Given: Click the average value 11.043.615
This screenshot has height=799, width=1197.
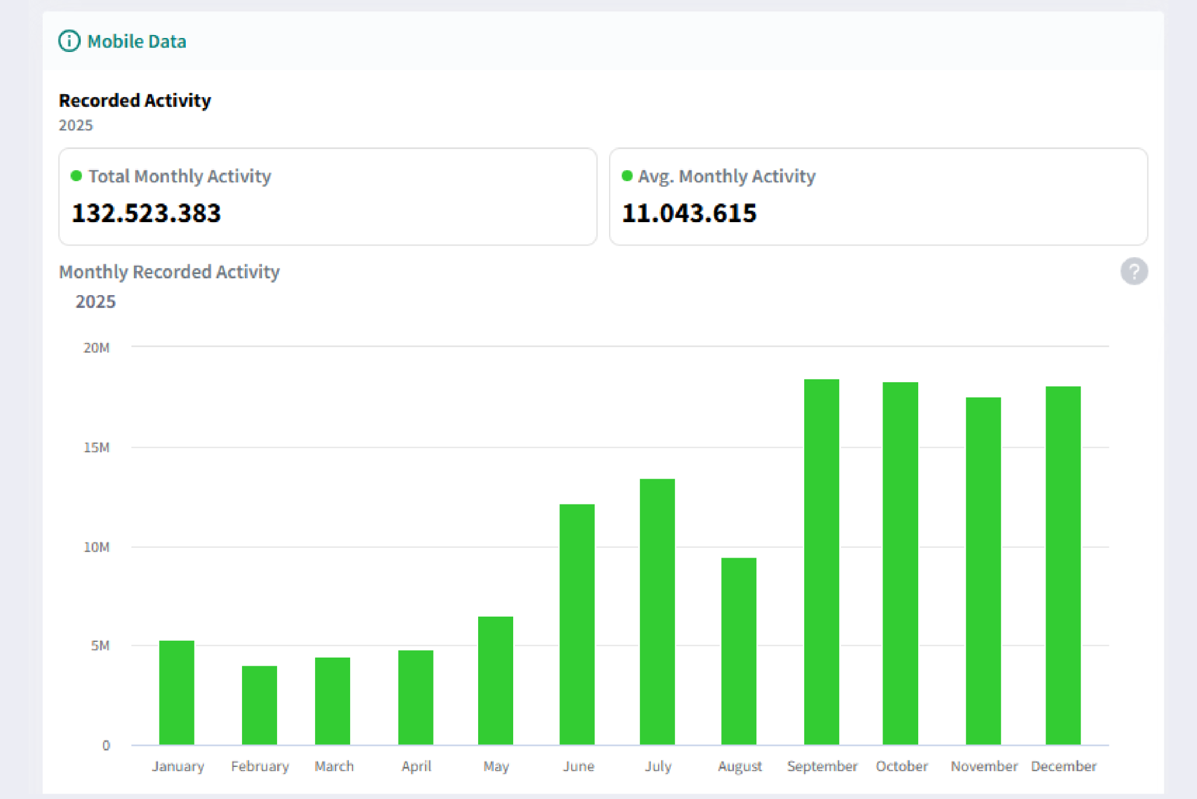Looking at the screenshot, I should point(689,213).
